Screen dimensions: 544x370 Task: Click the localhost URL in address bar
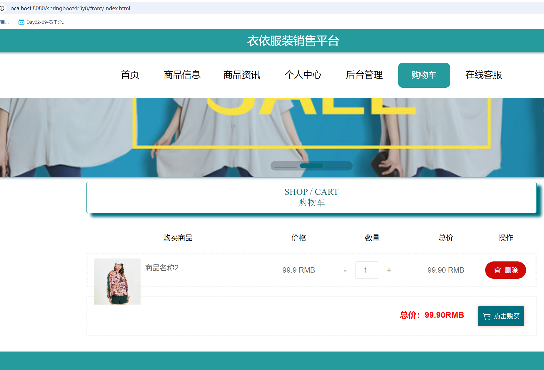[x=70, y=8]
